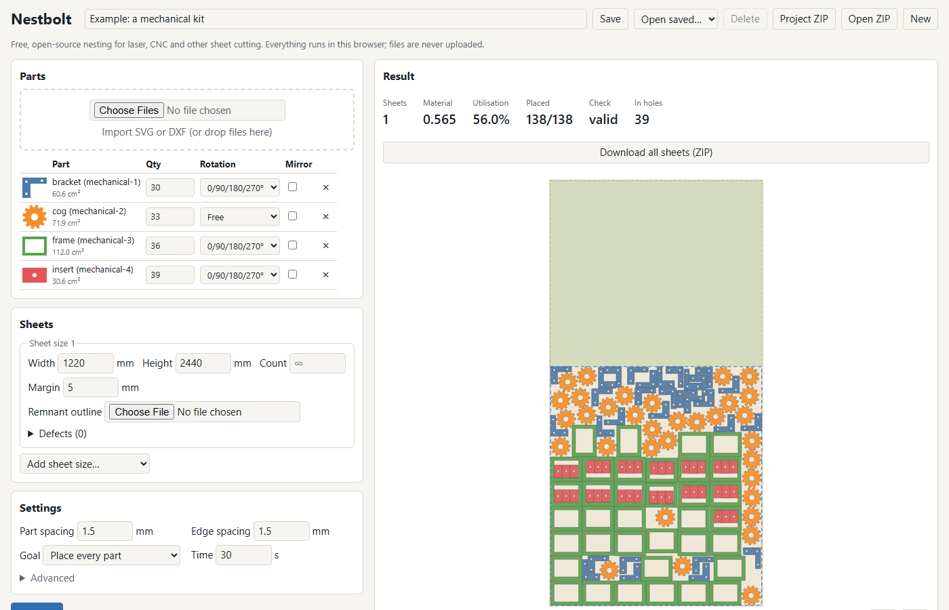Remove the insert part with its x icon
This screenshot has width=949, height=610.
[x=326, y=275]
